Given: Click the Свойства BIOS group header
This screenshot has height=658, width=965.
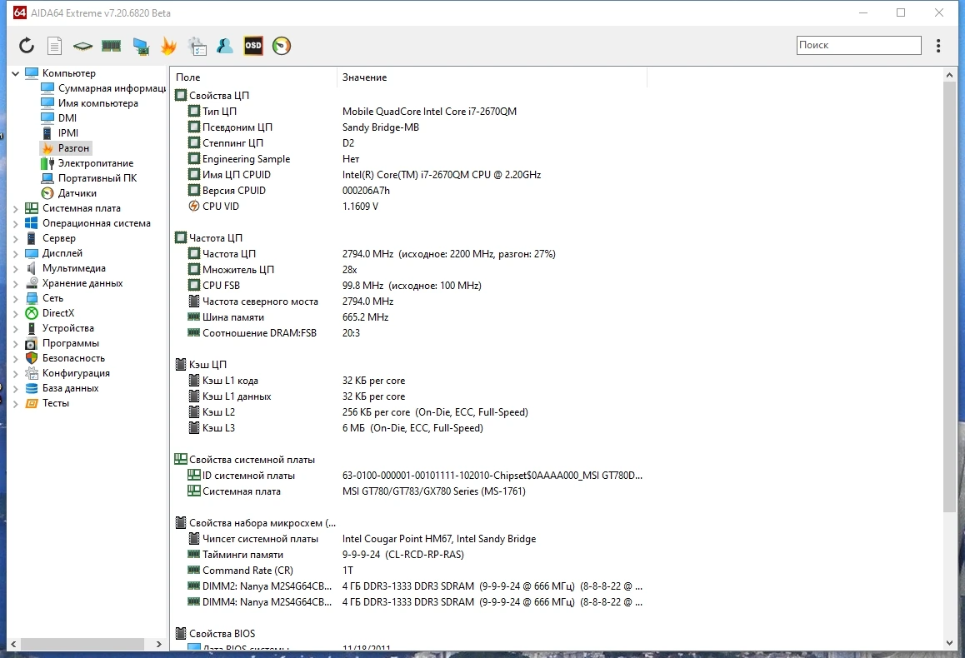Looking at the screenshot, I should click(215, 633).
